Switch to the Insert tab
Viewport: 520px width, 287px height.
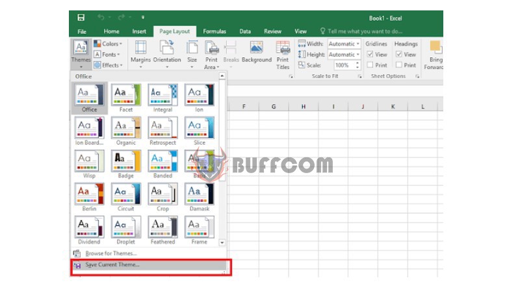point(139,31)
